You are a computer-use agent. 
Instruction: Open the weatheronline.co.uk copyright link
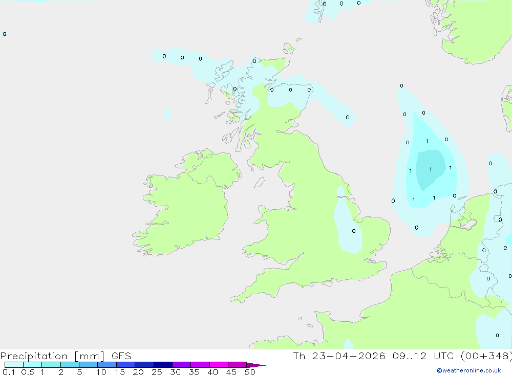point(469,370)
